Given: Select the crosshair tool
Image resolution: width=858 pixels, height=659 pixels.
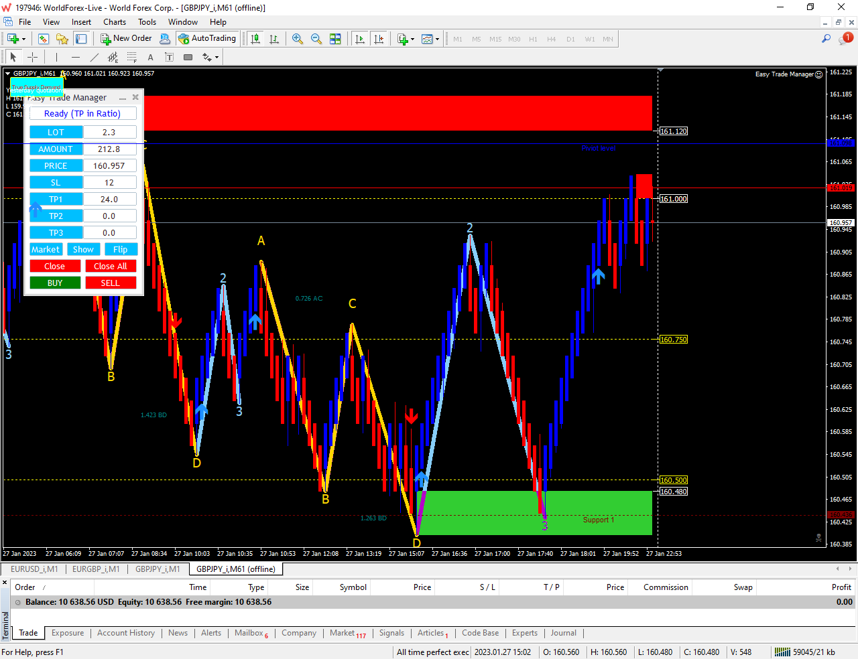Looking at the screenshot, I should tap(32, 57).
